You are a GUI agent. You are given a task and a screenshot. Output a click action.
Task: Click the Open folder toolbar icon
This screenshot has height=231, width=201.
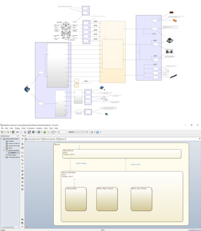click(7, 132)
